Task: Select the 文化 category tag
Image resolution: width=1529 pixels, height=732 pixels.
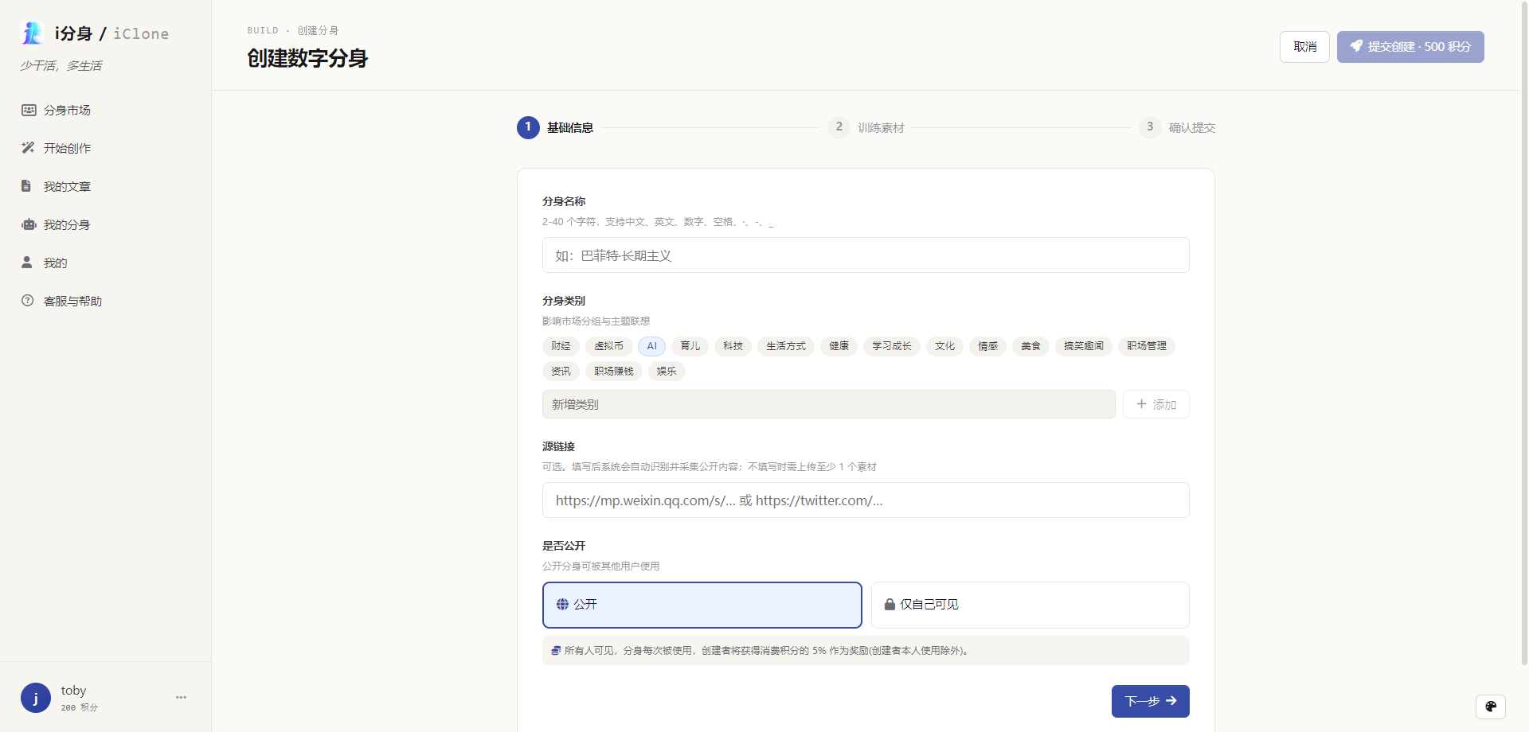Action: 945,346
